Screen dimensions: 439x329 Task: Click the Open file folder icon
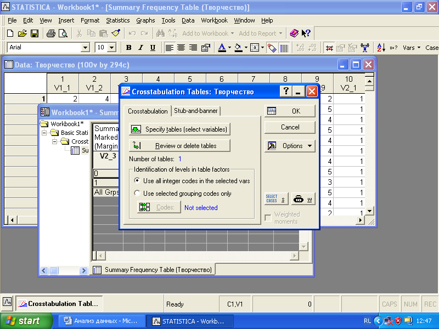(22, 33)
